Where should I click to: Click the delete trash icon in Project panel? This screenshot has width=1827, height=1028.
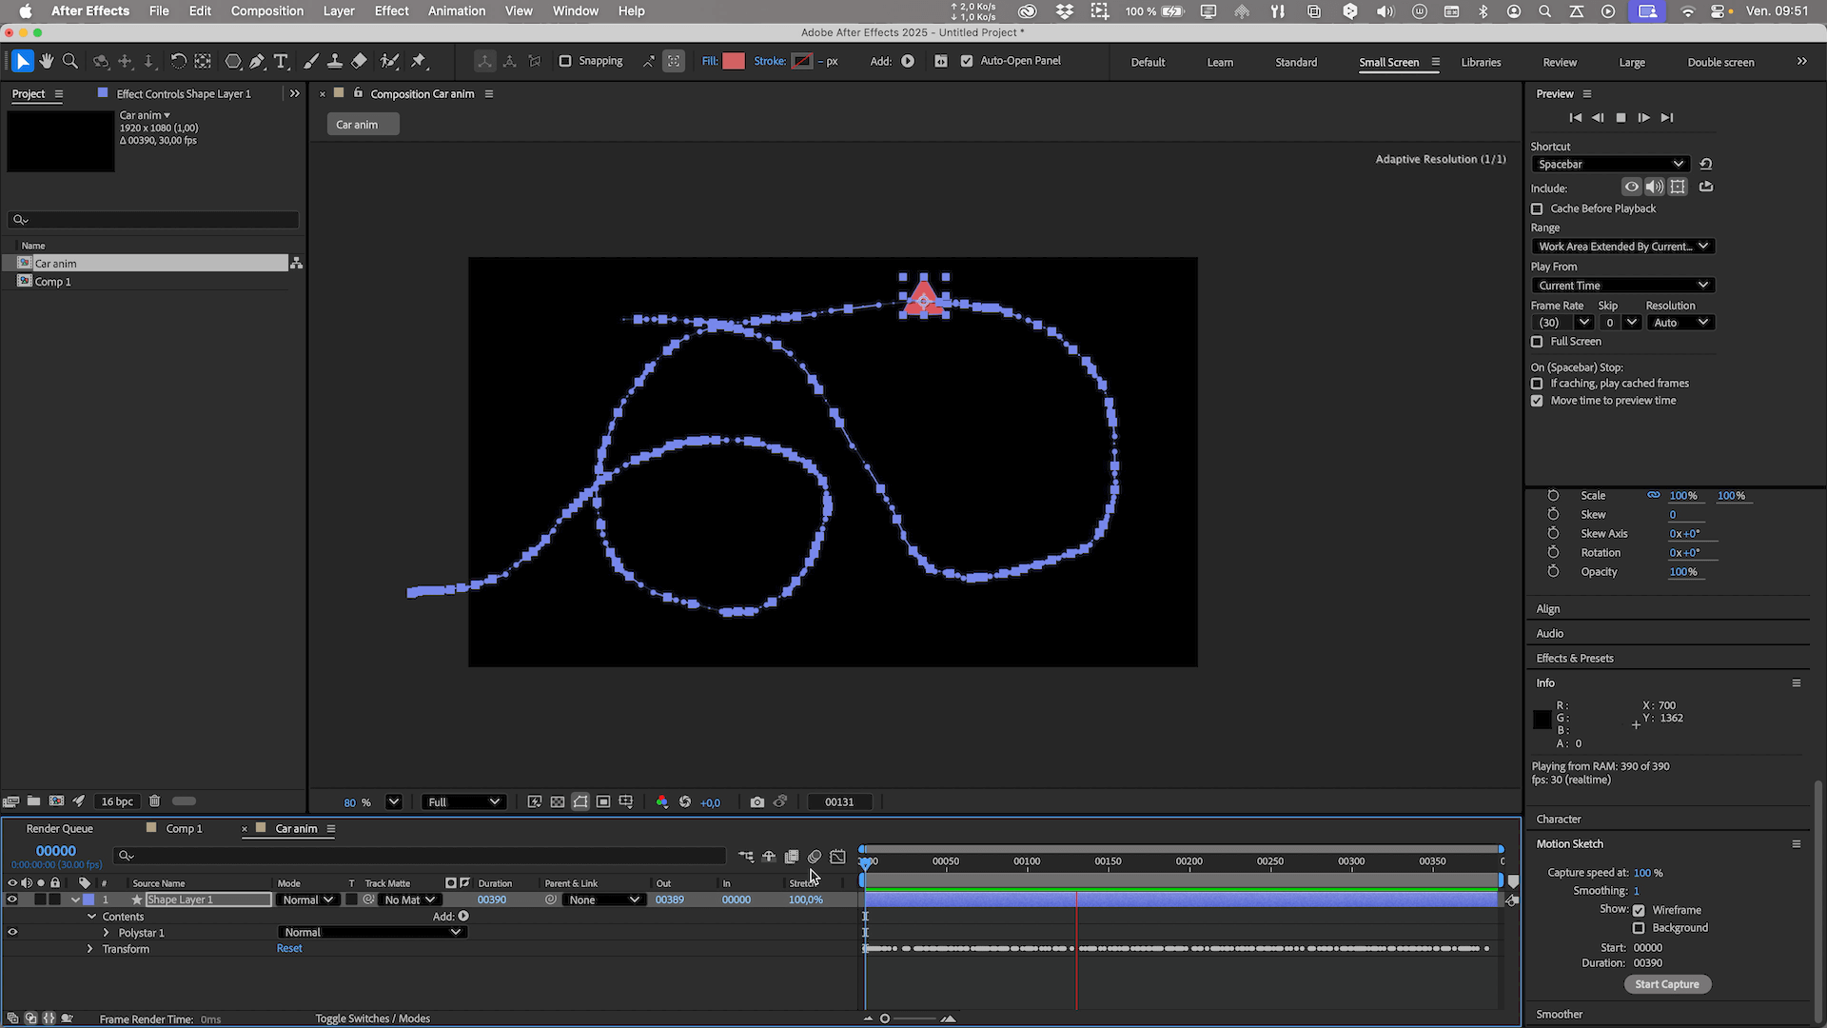pos(154,801)
